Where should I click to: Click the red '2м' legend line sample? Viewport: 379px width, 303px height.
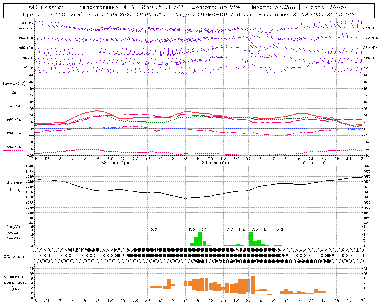coord(14,96)
